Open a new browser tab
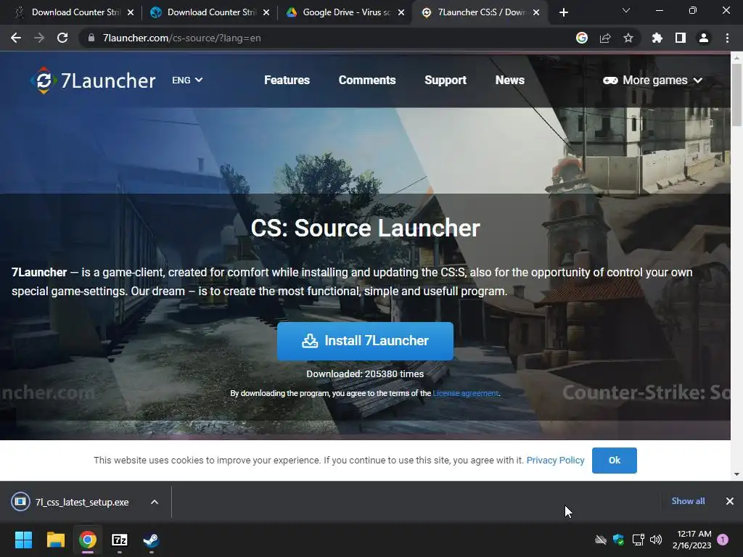 563,12
